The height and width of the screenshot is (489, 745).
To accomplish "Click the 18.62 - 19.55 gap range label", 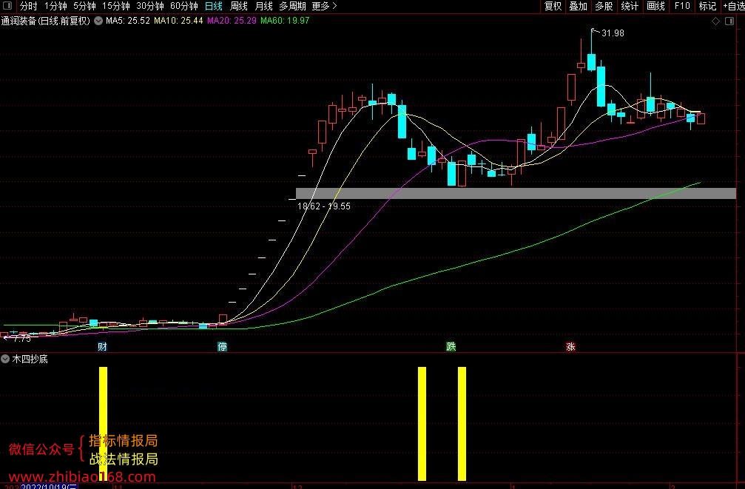I will tap(324, 206).
